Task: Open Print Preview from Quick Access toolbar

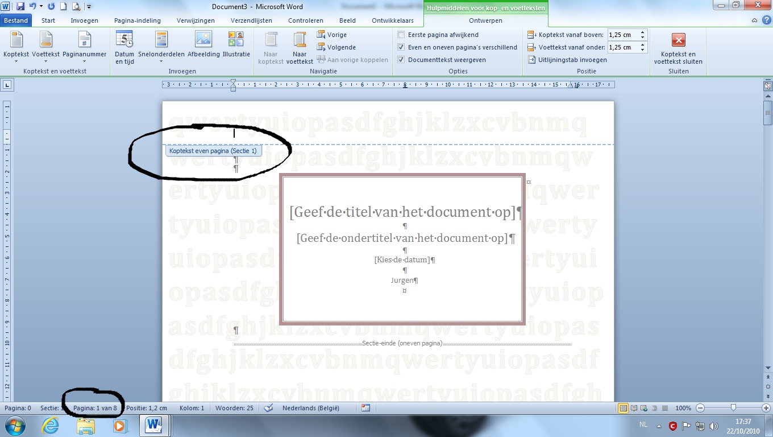Action: point(76,6)
